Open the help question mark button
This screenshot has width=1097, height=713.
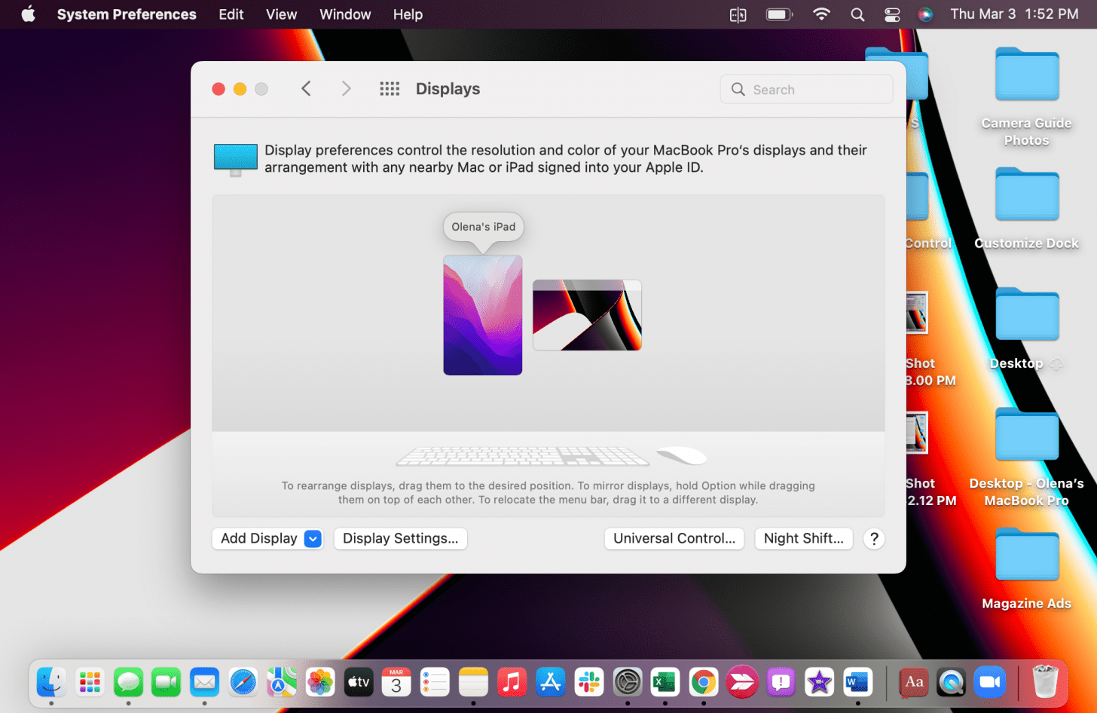(873, 539)
